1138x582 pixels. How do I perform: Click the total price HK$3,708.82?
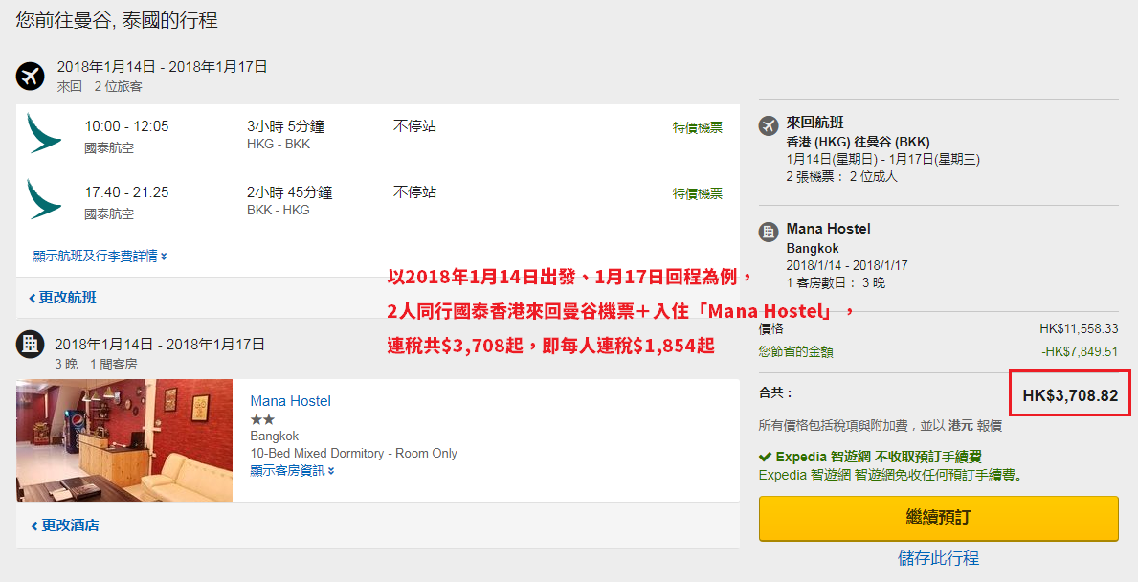click(1070, 395)
